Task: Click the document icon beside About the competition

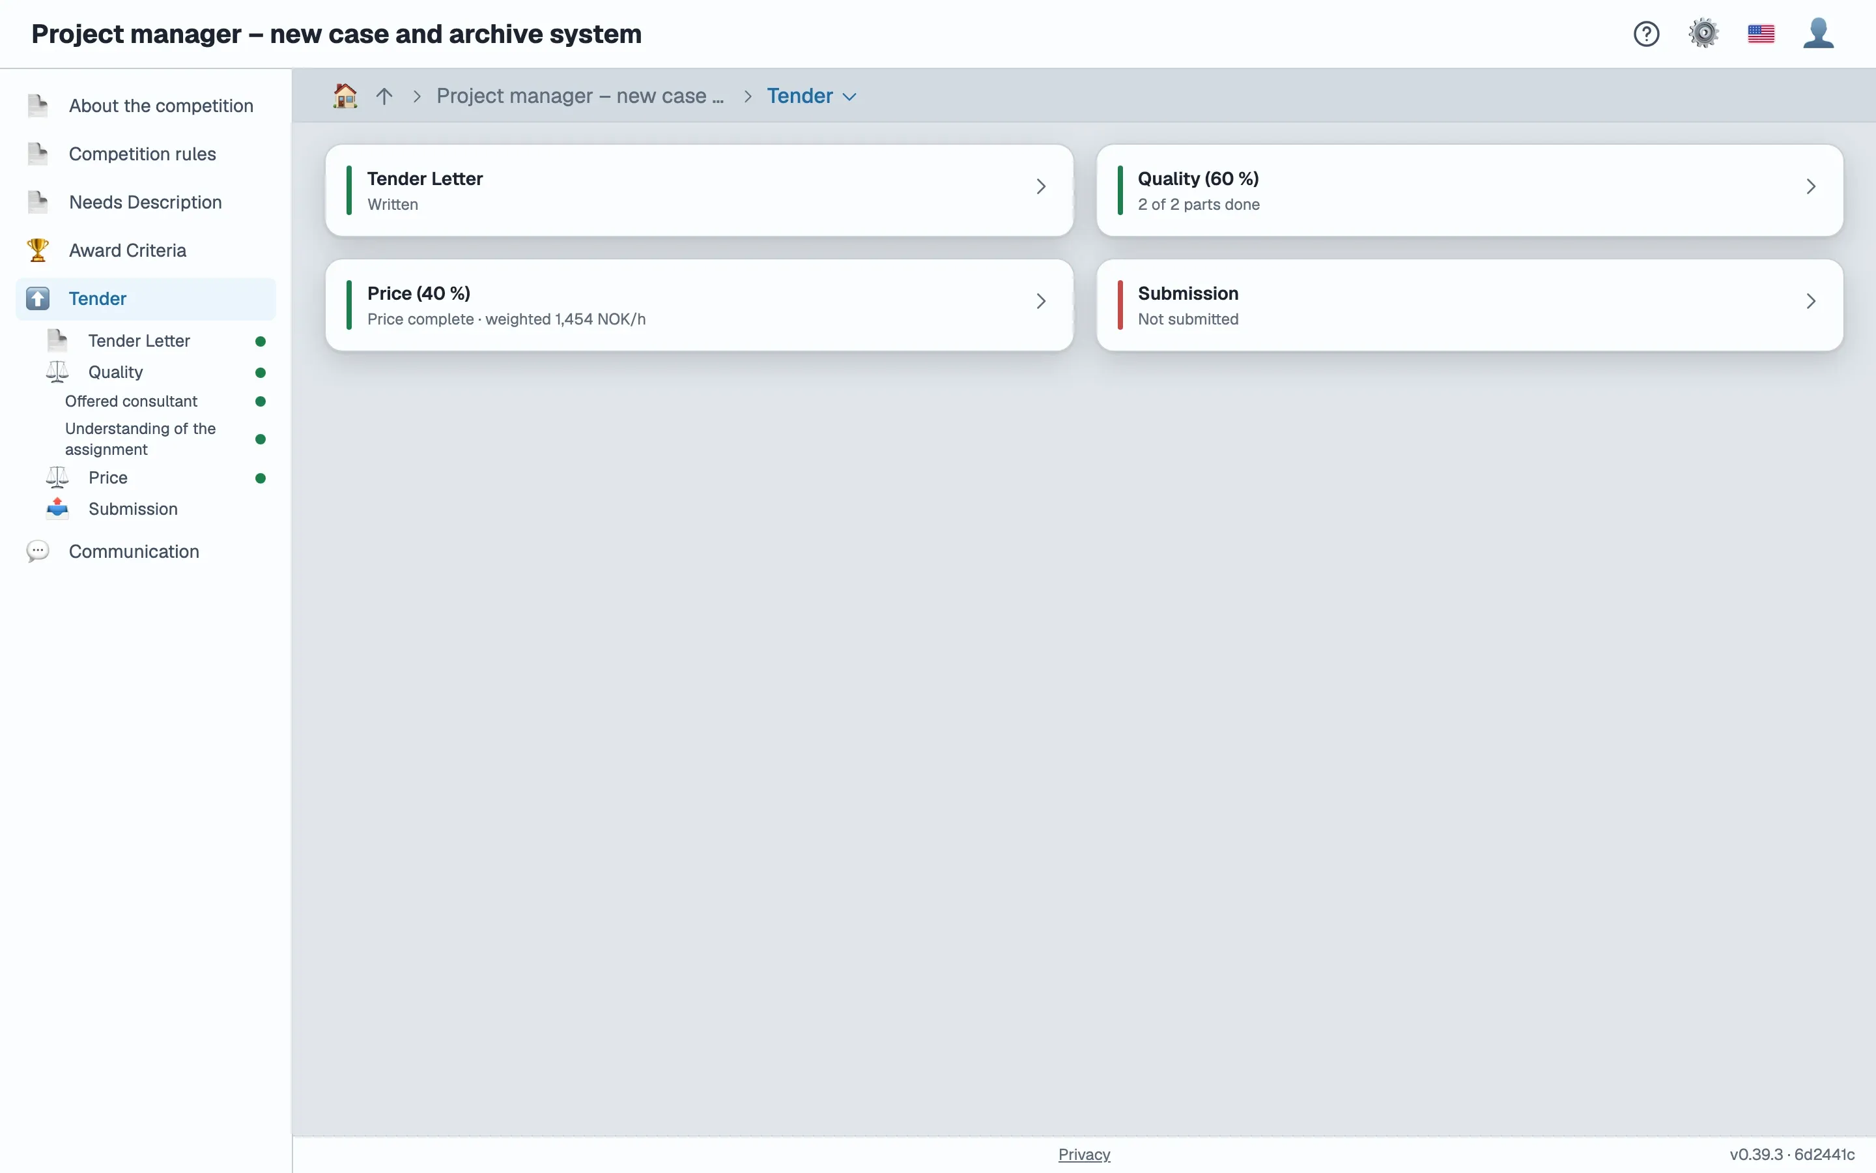Action: pos(37,106)
